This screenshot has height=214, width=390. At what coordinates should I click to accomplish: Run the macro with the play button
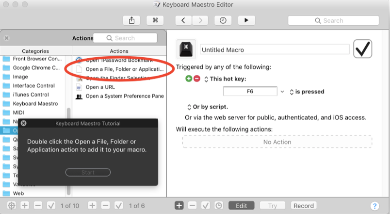[x=246, y=20]
